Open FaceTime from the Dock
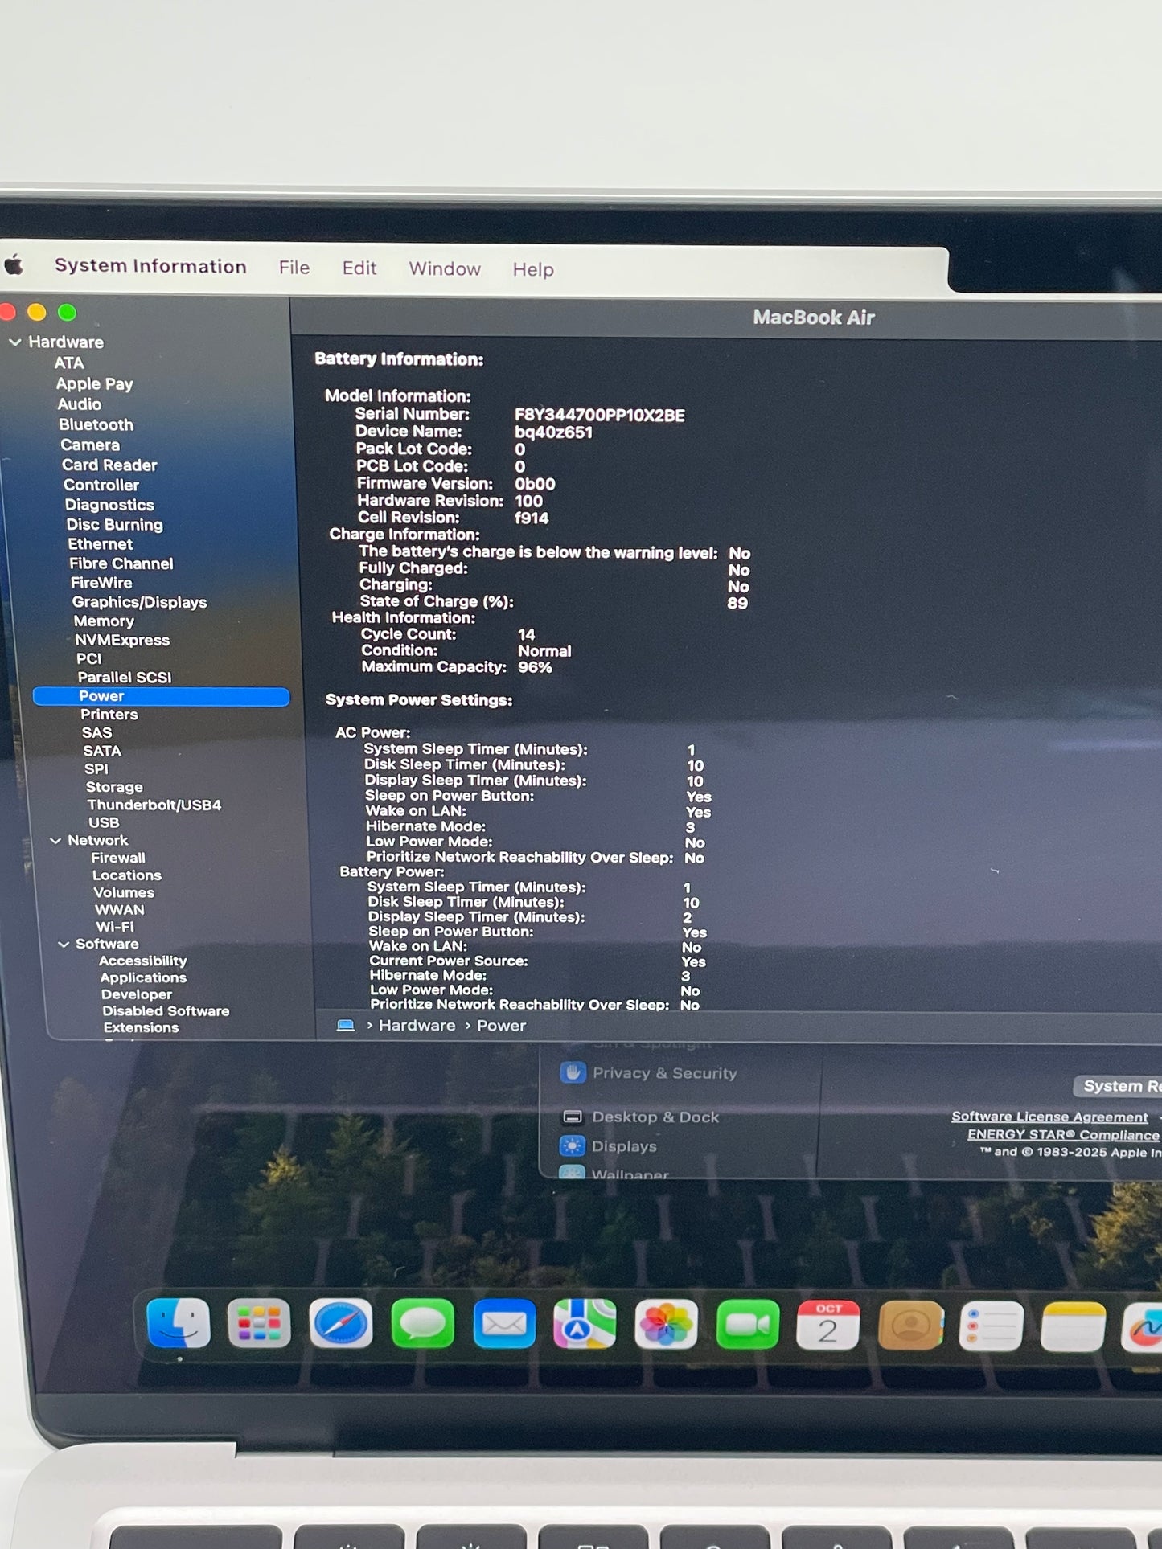Screen dimensions: 1162x1549 pos(747,1324)
